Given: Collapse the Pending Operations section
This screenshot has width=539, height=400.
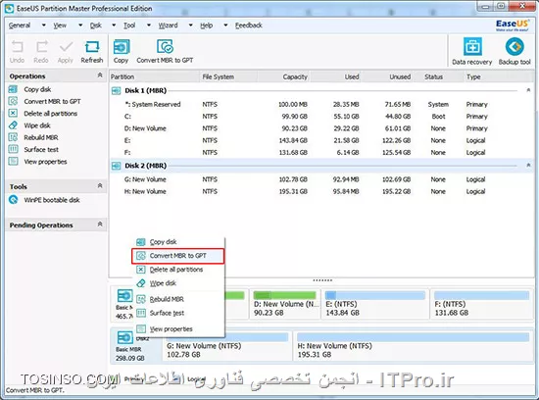Looking at the screenshot, I should 100,225.
